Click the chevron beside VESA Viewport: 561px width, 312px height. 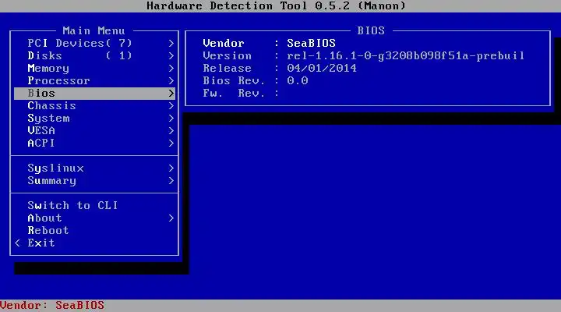[171, 131]
